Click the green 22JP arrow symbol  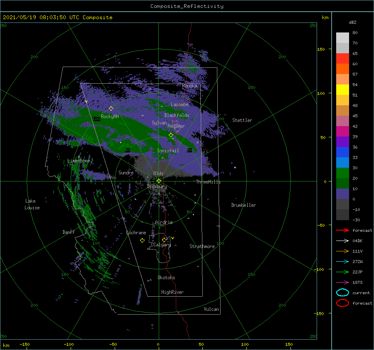coord(342,272)
